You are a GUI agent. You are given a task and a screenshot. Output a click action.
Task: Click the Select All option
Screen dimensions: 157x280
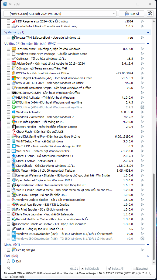(x=116, y=269)
